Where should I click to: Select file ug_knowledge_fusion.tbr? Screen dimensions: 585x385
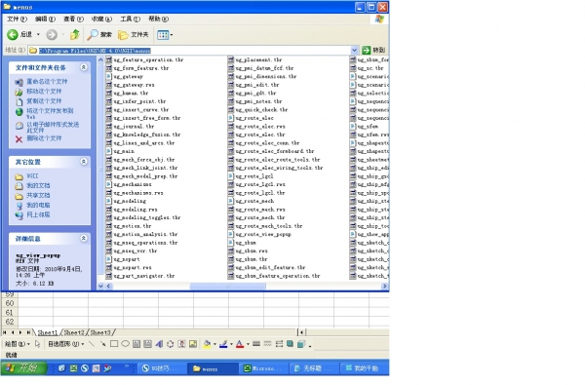[147, 135]
